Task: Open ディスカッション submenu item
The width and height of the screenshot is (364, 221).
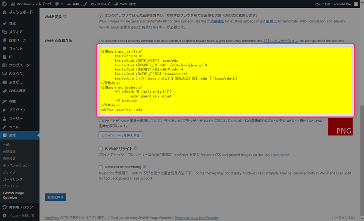Action: point(16,166)
